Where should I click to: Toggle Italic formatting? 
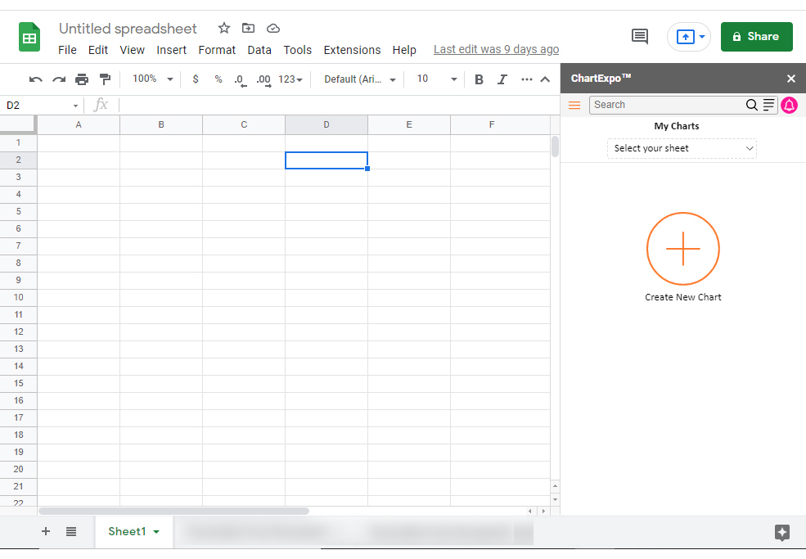point(502,79)
